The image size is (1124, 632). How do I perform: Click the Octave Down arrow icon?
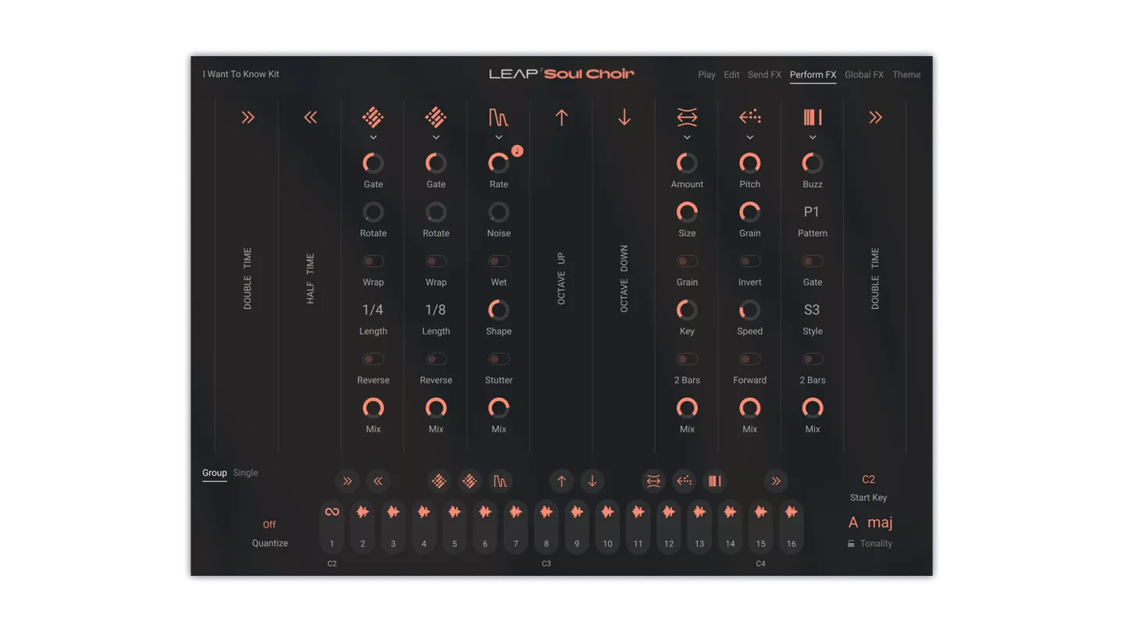click(x=624, y=117)
